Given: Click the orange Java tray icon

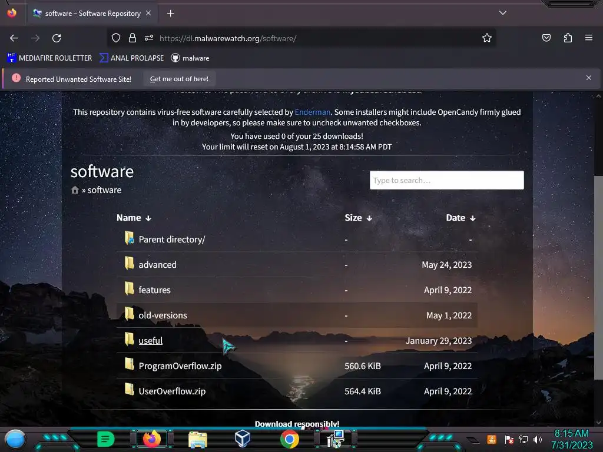Looking at the screenshot, I should pyautogui.click(x=492, y=440).
